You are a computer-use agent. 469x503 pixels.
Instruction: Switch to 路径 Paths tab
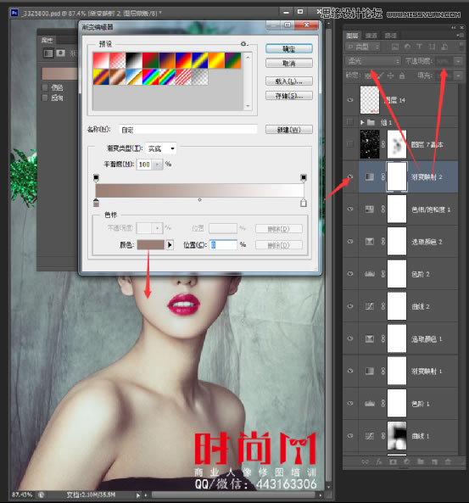coord(390,36)
